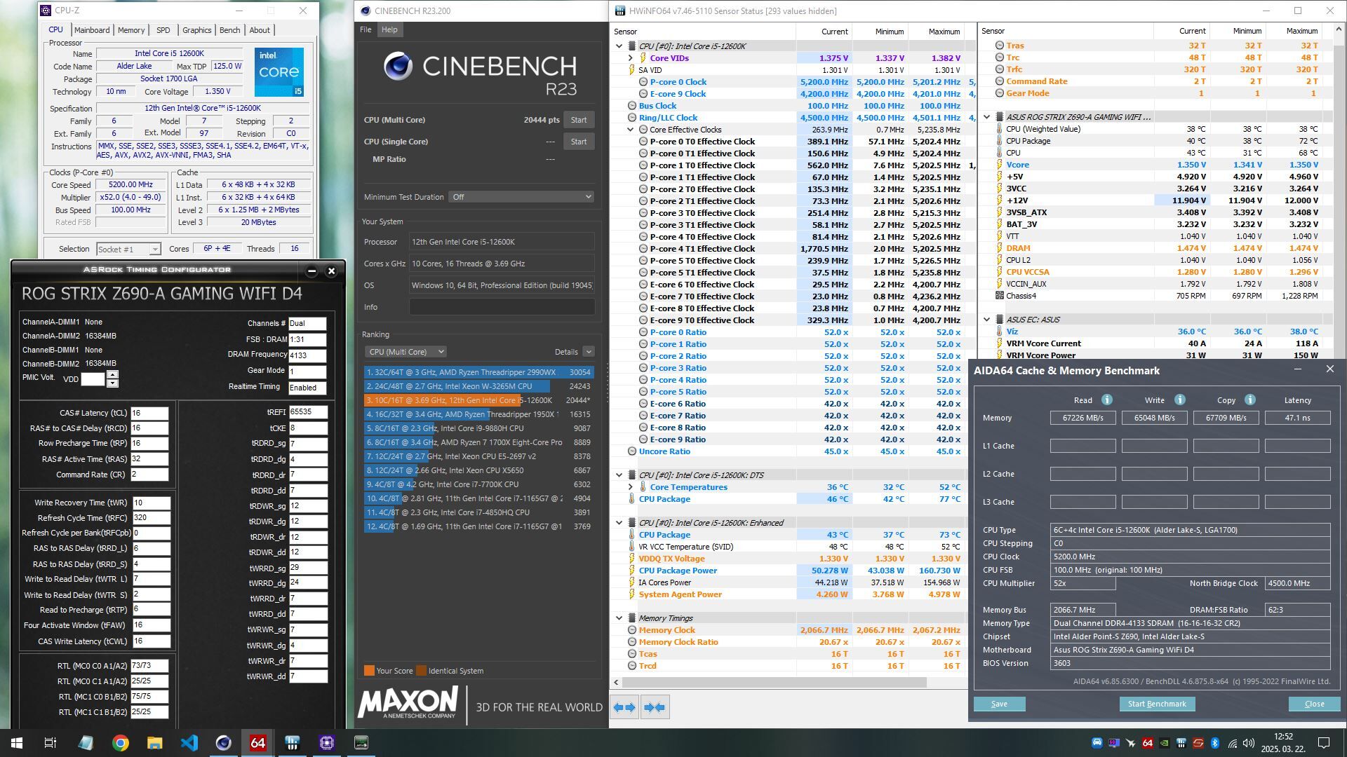Open the Action Center notification icon

point(1324,743)
